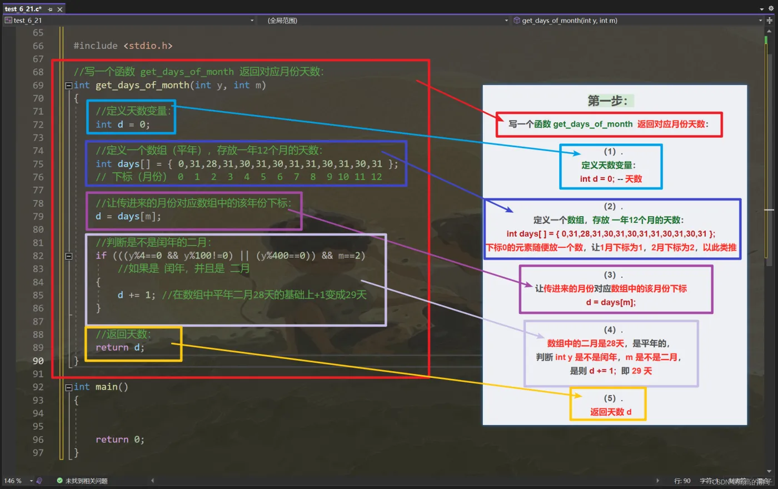Click the #include <stdio.h> line
The width and height of the screenshot is (778, 489).
123,46
